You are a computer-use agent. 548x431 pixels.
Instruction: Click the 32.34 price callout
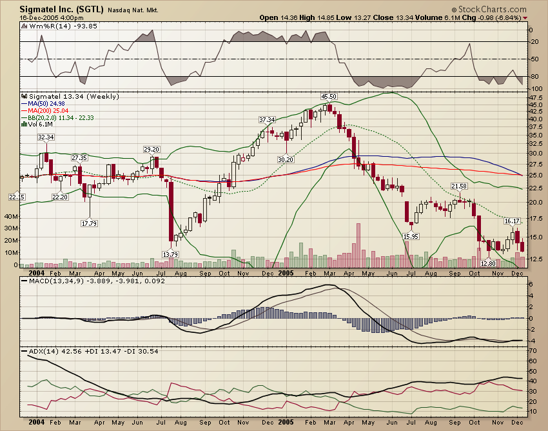pos(46,137)
